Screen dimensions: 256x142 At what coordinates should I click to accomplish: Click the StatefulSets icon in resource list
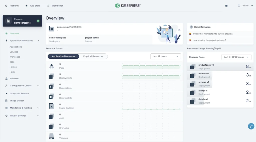coord(51,86)
